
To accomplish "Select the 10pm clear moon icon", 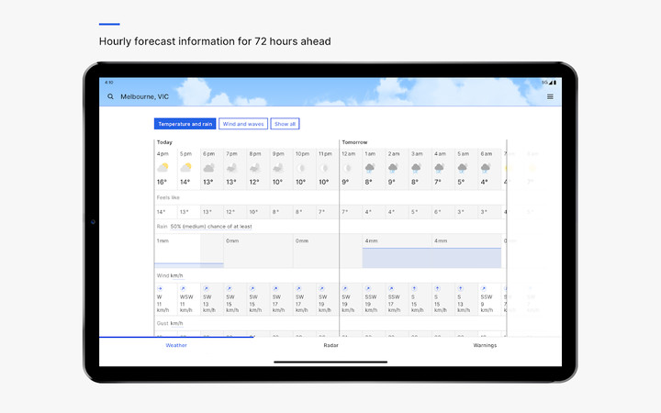I will [x=301, y=168].
